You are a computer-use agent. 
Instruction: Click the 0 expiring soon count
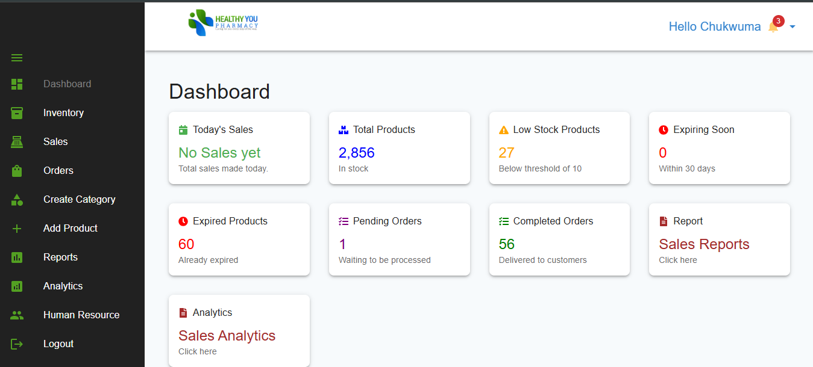[x=663, y=153]
